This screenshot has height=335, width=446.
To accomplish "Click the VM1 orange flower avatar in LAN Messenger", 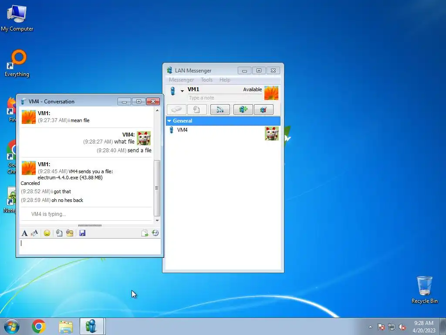I will [271, 93].
